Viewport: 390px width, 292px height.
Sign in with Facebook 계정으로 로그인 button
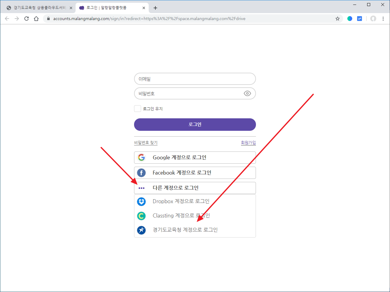(x=195, y=173)
